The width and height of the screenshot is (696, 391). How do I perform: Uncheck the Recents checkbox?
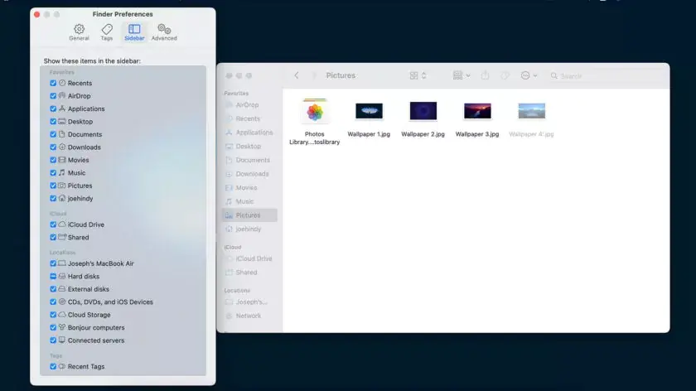point(53,83)
